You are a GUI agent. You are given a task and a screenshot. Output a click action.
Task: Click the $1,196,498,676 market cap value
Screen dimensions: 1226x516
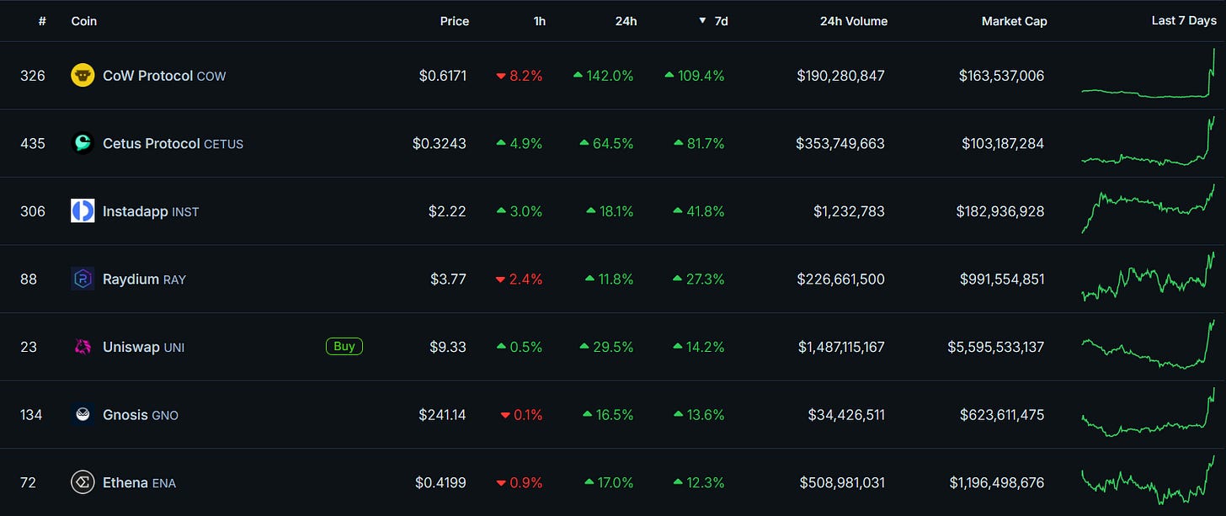click(997, 482)
